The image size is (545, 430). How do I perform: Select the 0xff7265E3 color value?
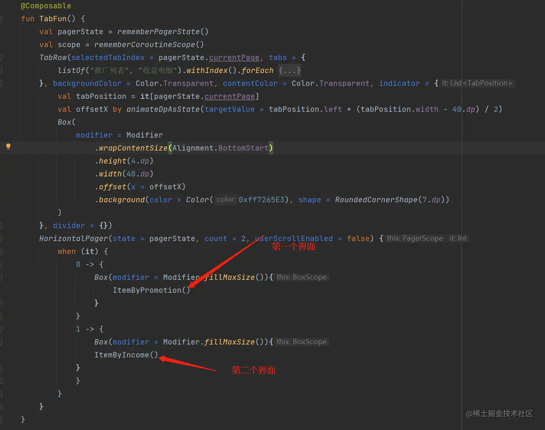[x=262, y=200]
